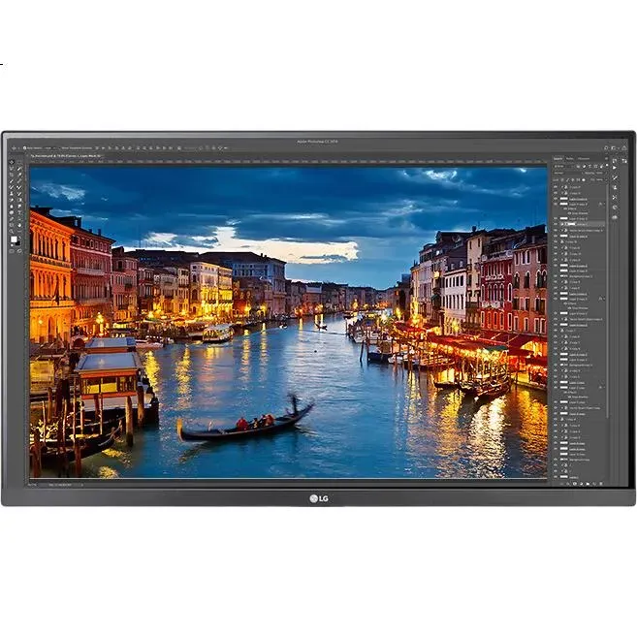Screen dimensions: 637x637
Task: Toggle the Auto-Select checkbox in options bar
Action: point(26,148)
